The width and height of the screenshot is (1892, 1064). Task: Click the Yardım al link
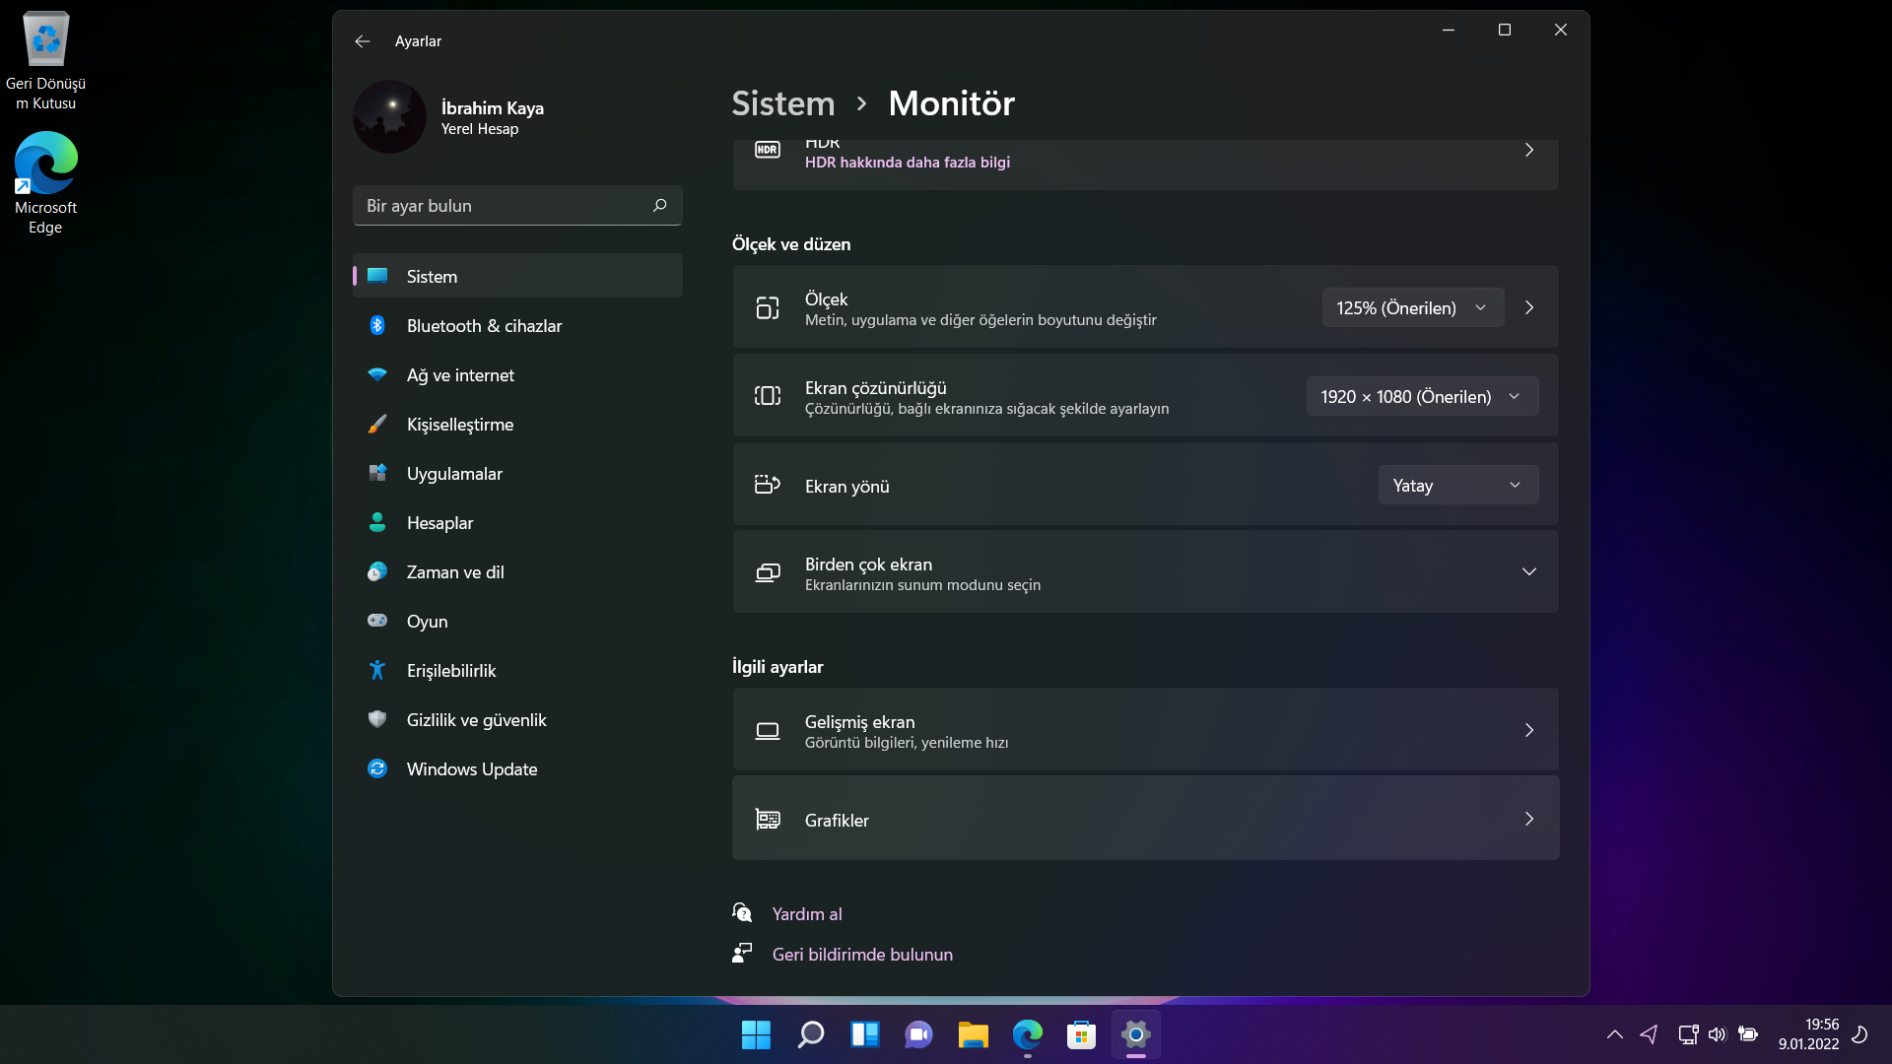coord(806,914)
